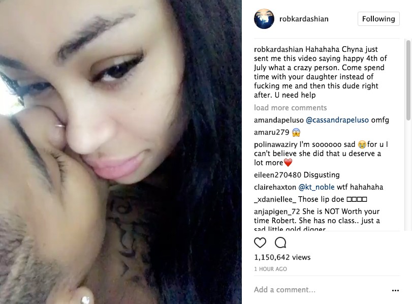The width and height of the screenshot is (412, 304).
Task: Open eileen270480 commenter profile
Action: (277, 175)
